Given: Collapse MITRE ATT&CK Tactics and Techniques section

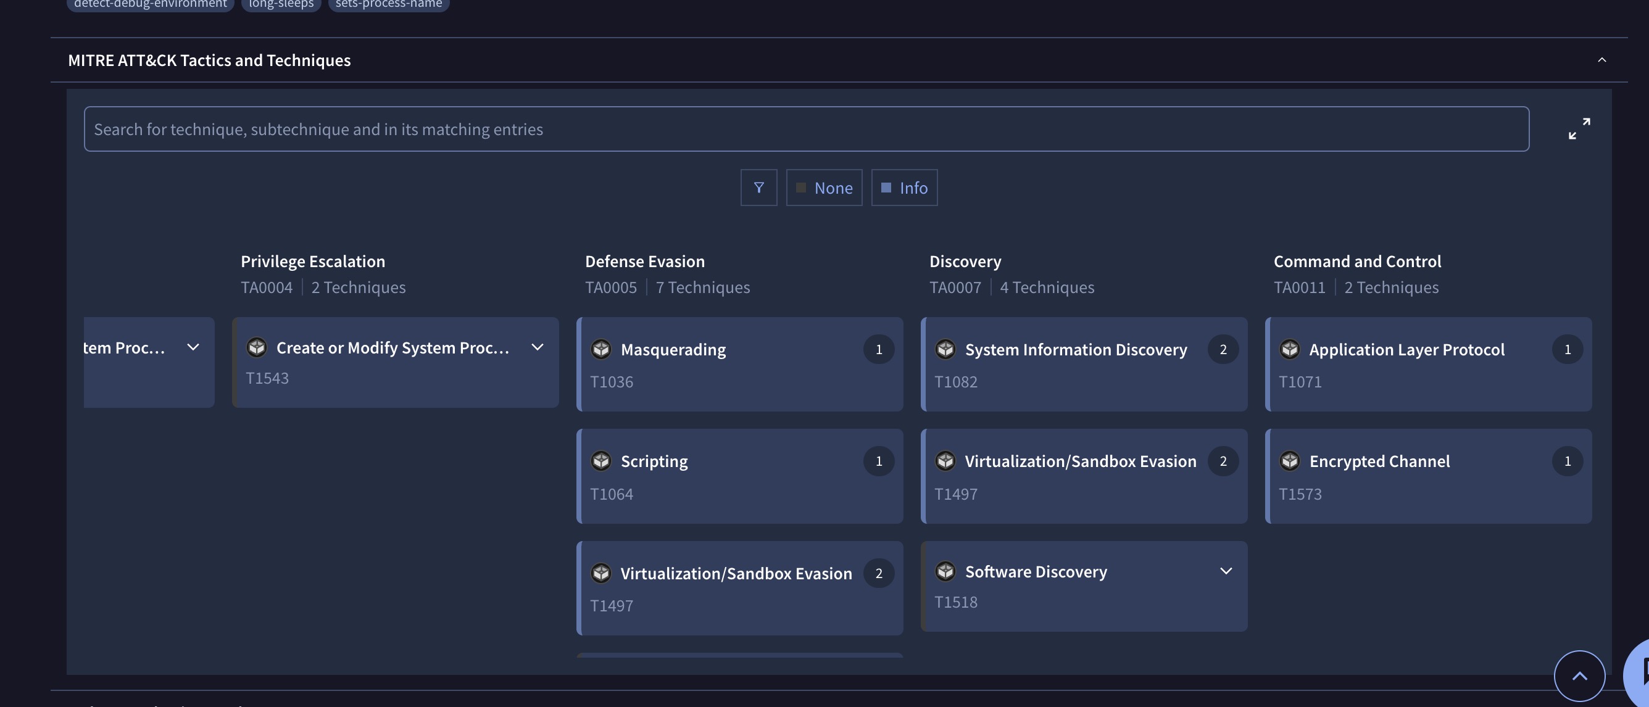Looking at the screenshot, I should click(x=1601, y=59).
